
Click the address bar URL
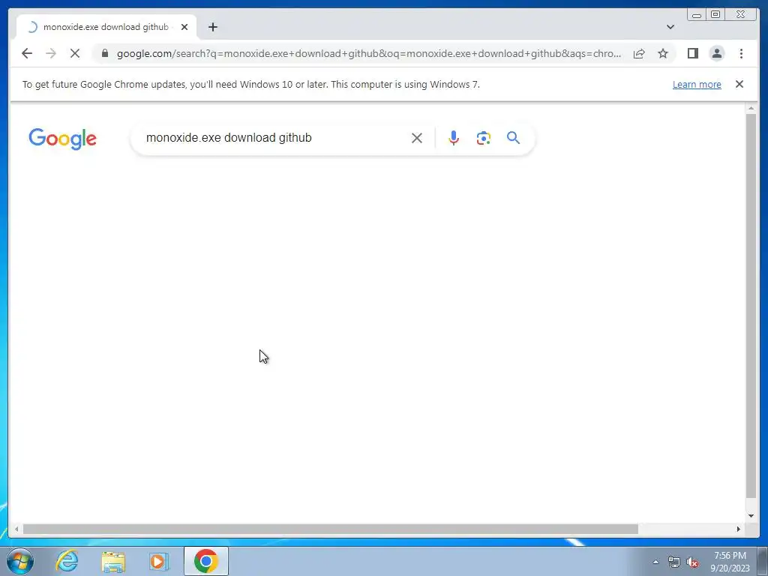tap(368, 53)
